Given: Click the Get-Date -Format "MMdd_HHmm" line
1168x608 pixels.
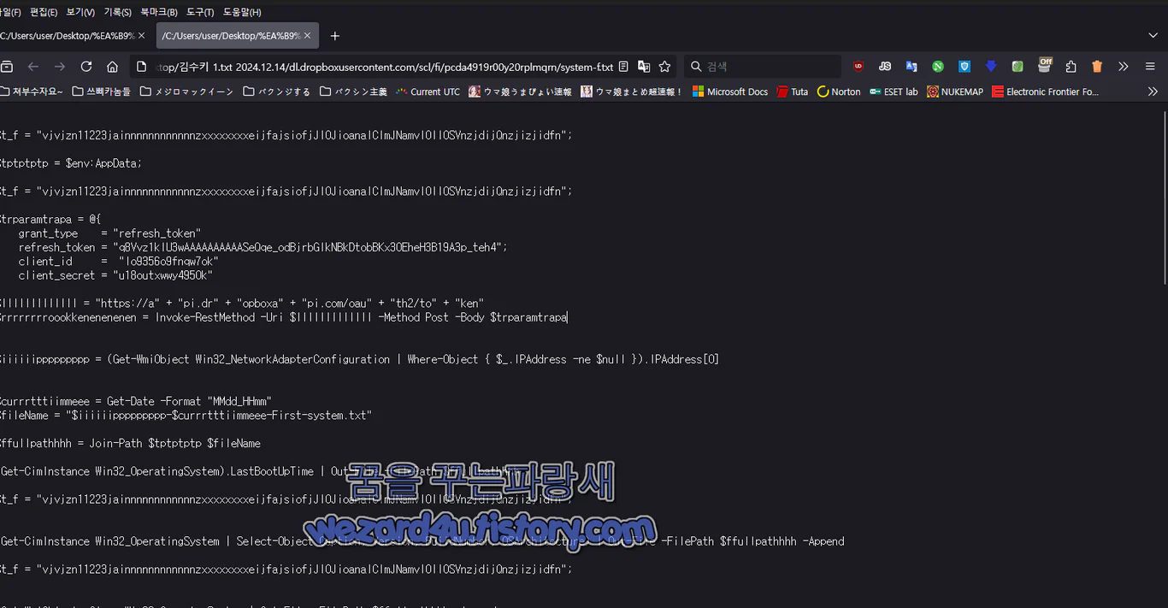Looking at the screenshot, I should (135, 401).
